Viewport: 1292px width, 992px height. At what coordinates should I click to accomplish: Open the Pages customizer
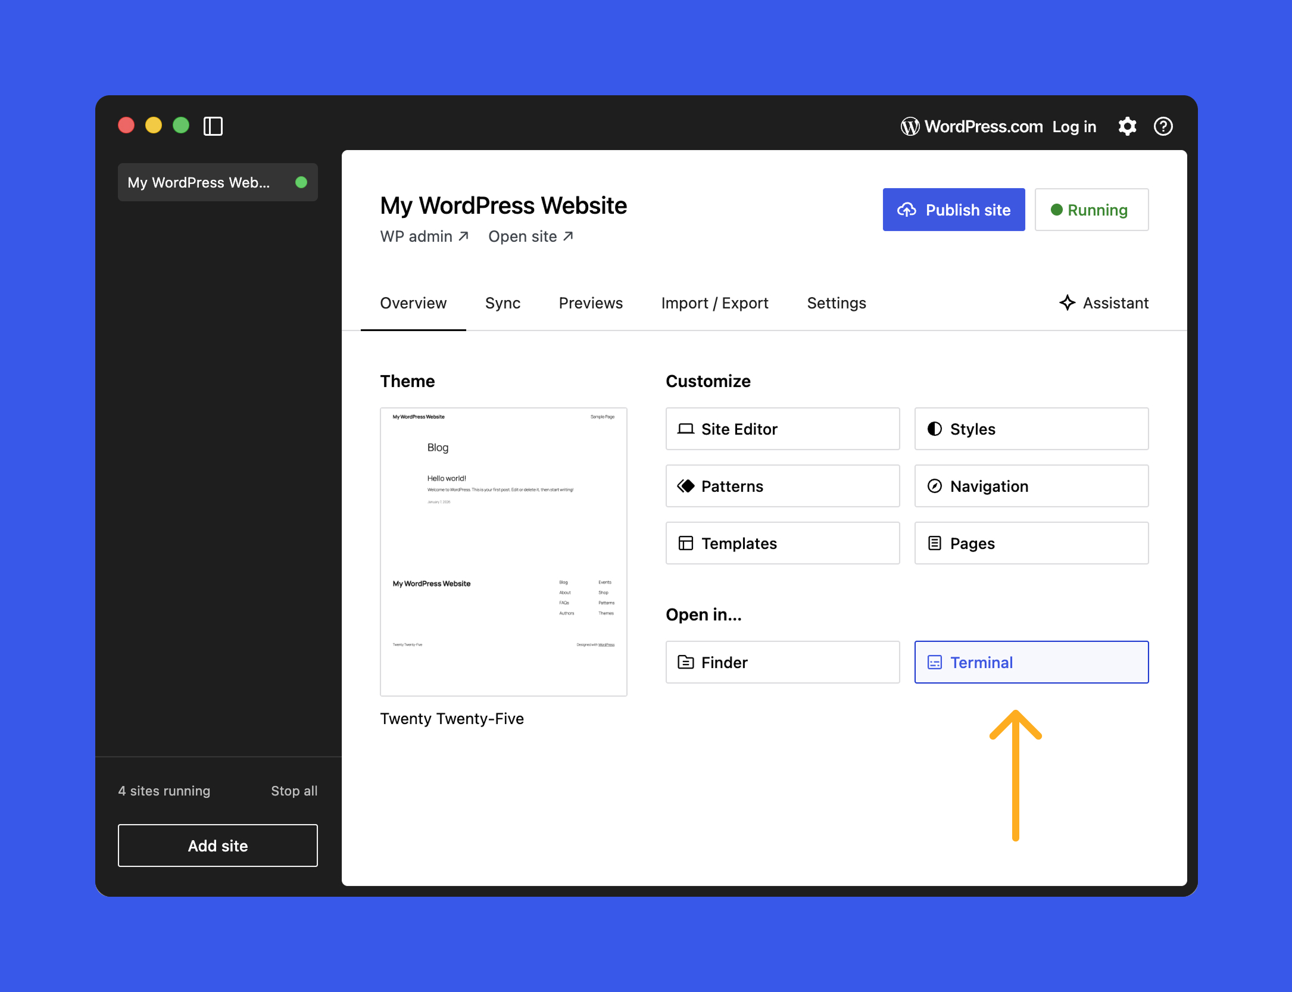tap(1031, 543)
